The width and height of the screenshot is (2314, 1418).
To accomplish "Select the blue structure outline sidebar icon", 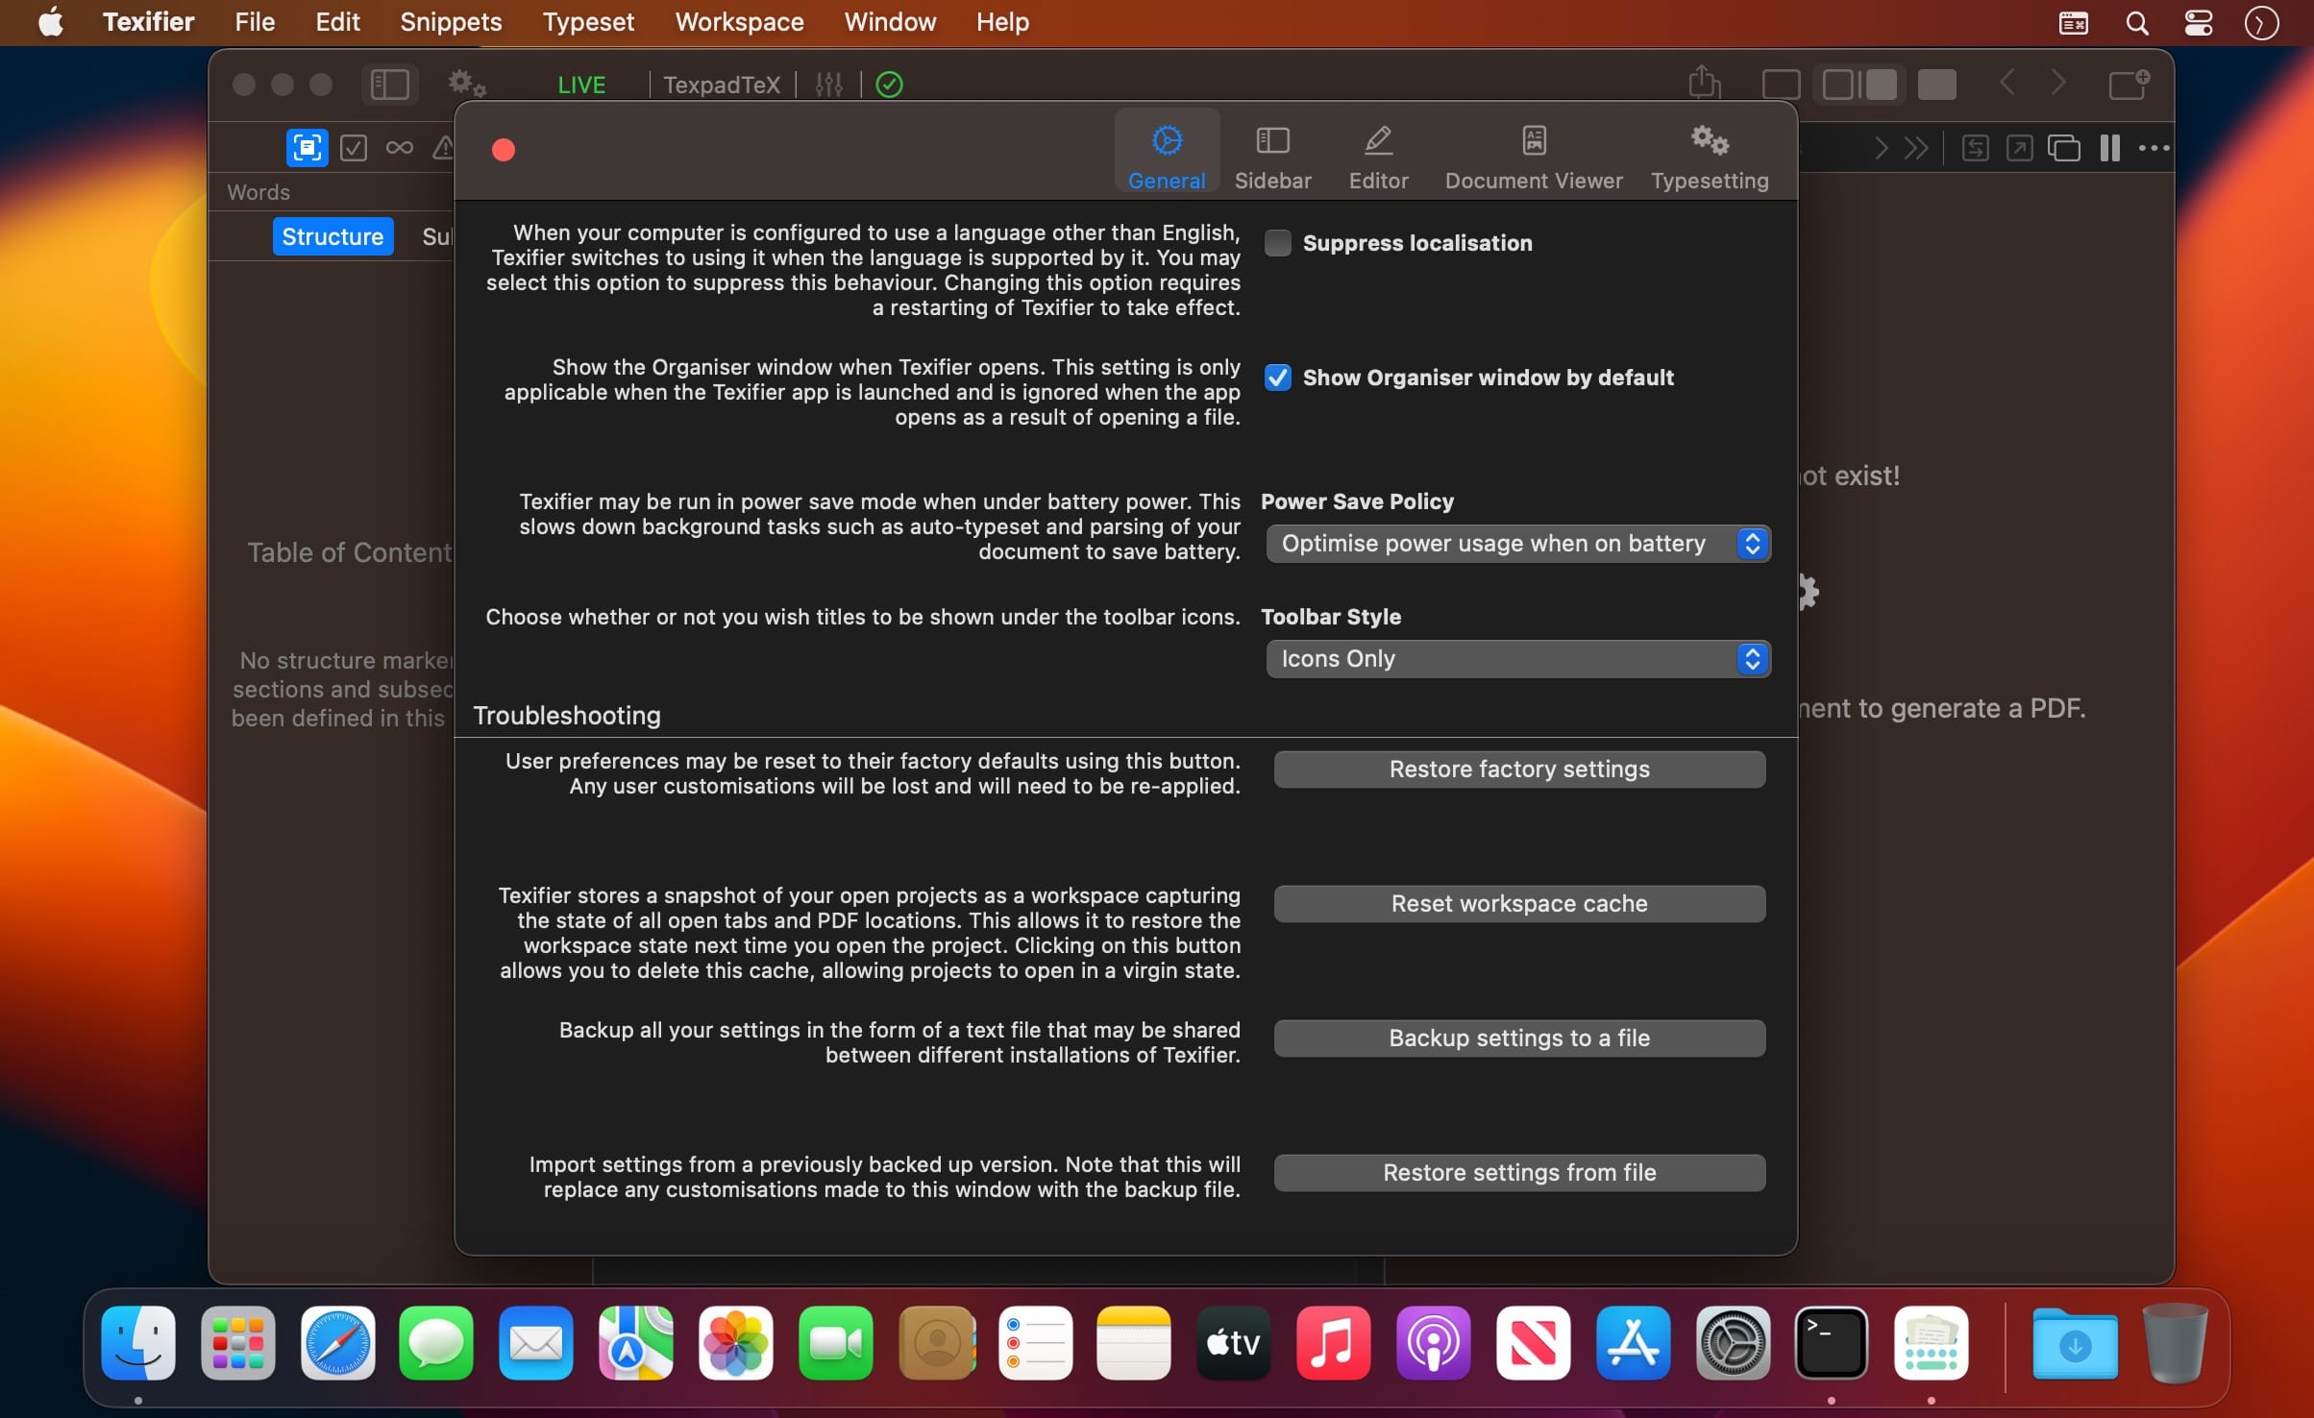I will [307, 148].
